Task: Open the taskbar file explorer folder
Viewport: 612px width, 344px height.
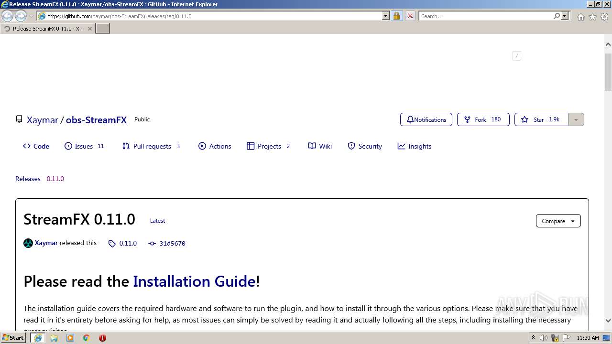Action: click(x=54, y=338)
